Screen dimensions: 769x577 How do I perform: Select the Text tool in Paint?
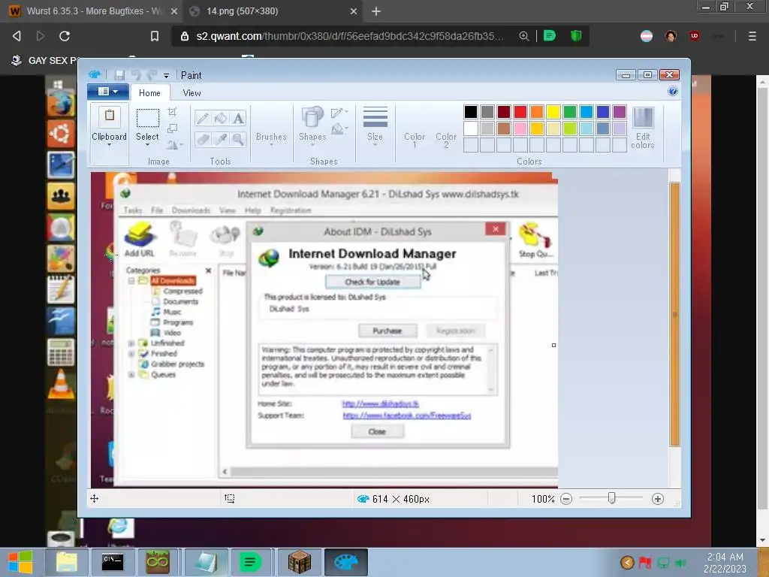(238, 118)
